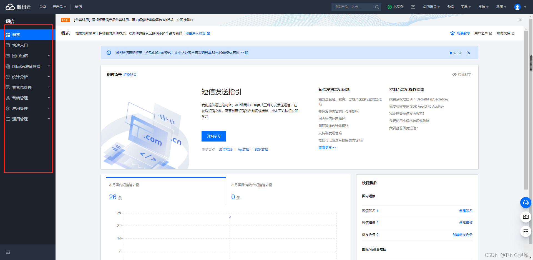533x260 pixels.
Task: Switch to 本月国内短信请求量 tab
Action: click(166, 191)
